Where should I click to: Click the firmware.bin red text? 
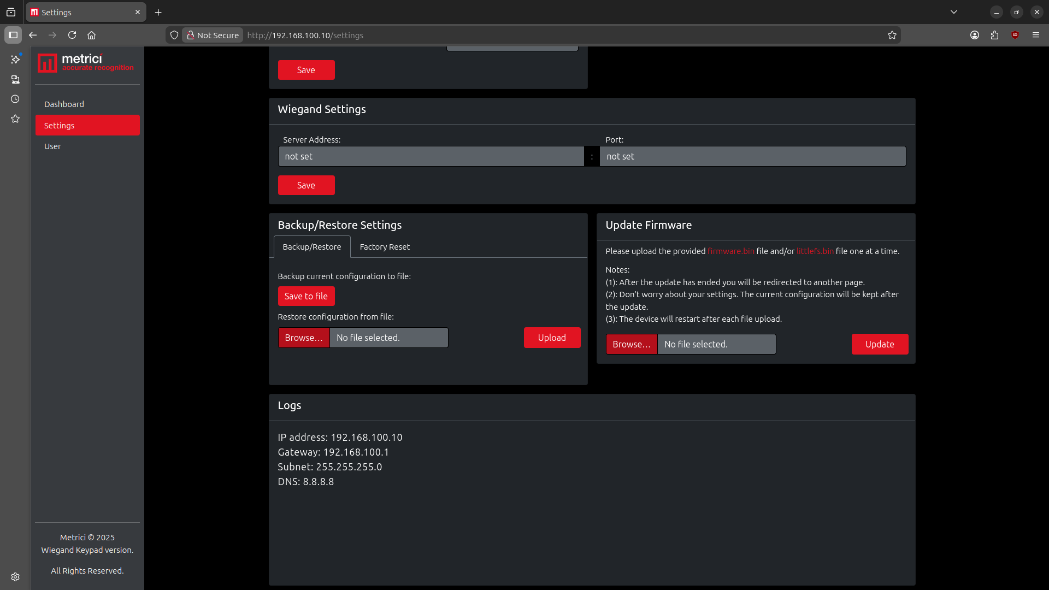[x=730, y=251]
